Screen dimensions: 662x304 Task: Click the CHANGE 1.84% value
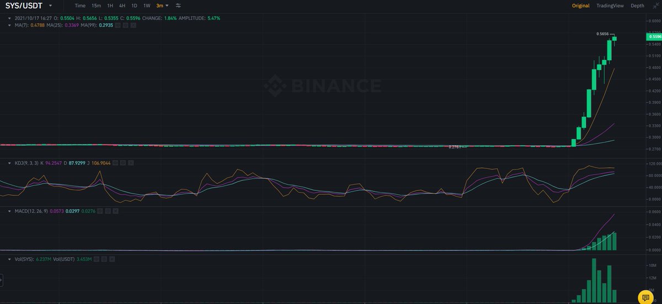pos(170,18)
